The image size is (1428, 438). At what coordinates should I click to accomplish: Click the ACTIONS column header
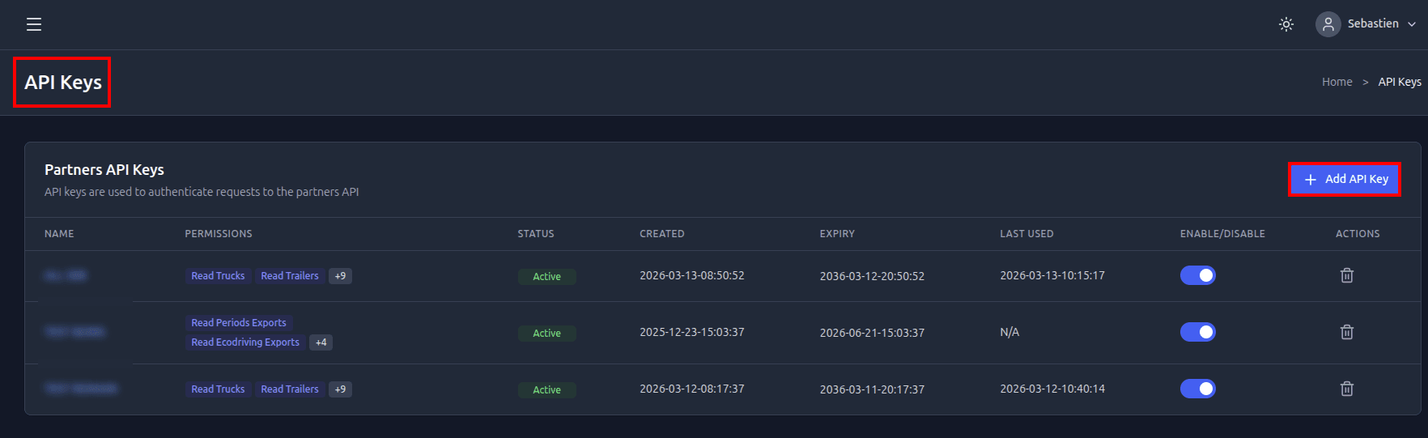[1358, 234]
